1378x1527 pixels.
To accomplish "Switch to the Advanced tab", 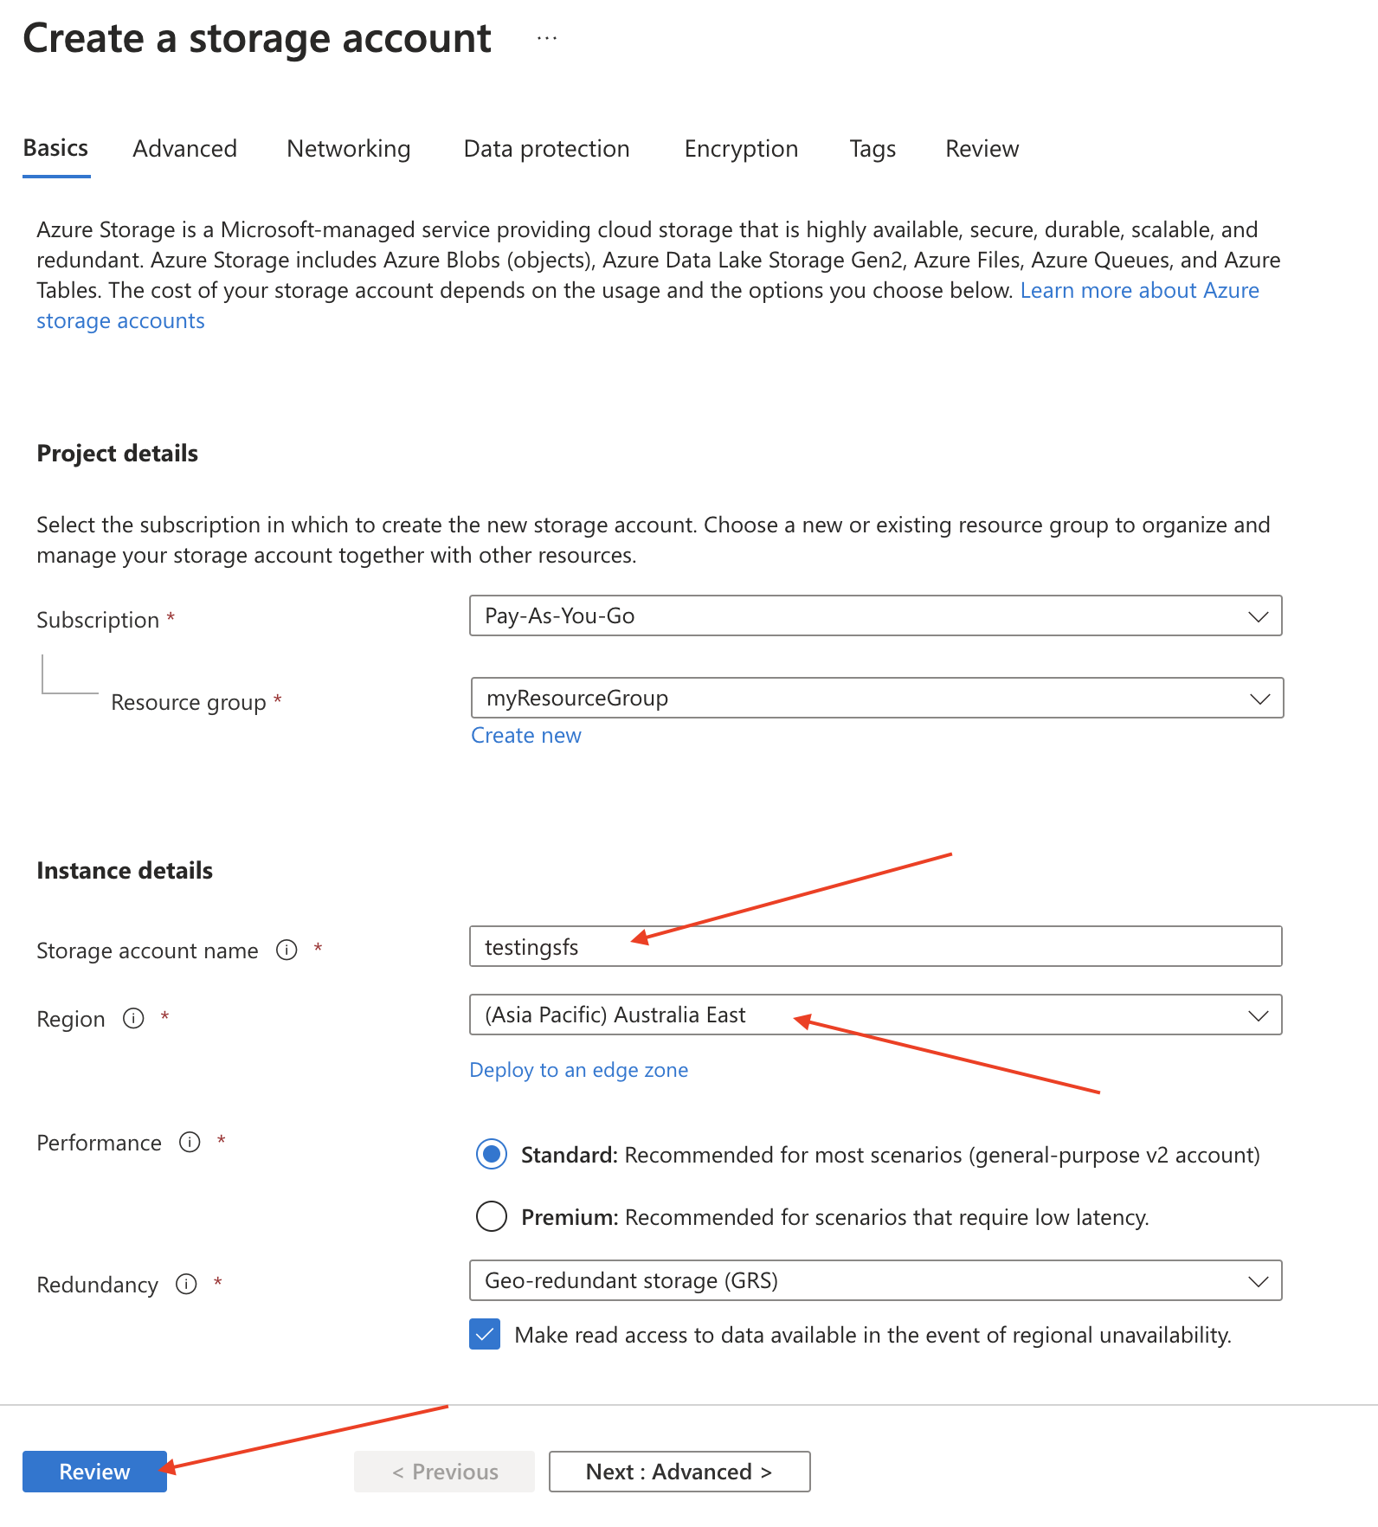I will (x=184, y=149).
